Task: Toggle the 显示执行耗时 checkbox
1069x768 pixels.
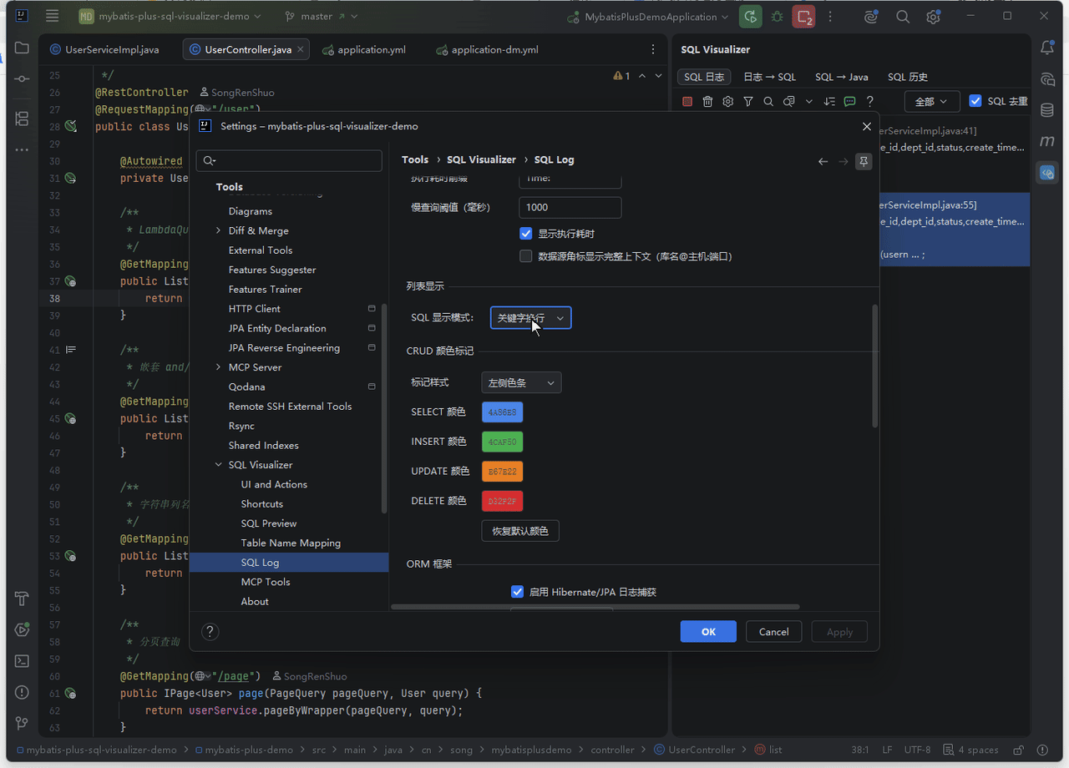Action: (x=525, y=234)
